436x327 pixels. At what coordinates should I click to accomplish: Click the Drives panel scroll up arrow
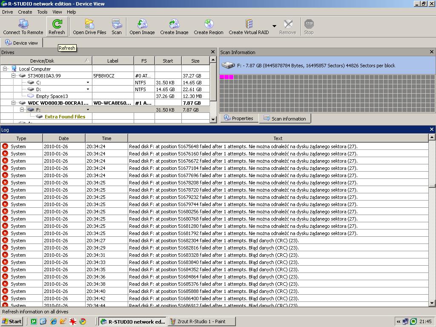pos(213,60)
